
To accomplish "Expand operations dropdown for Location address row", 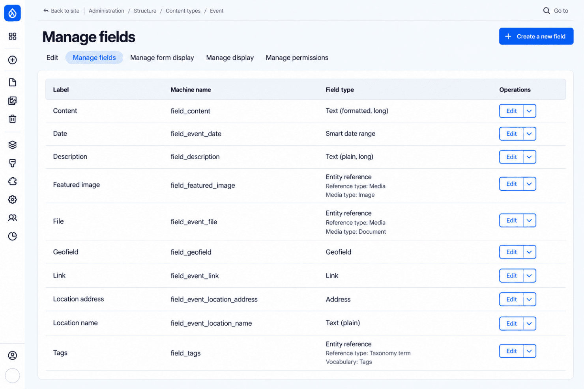I will tap(530, 300).
